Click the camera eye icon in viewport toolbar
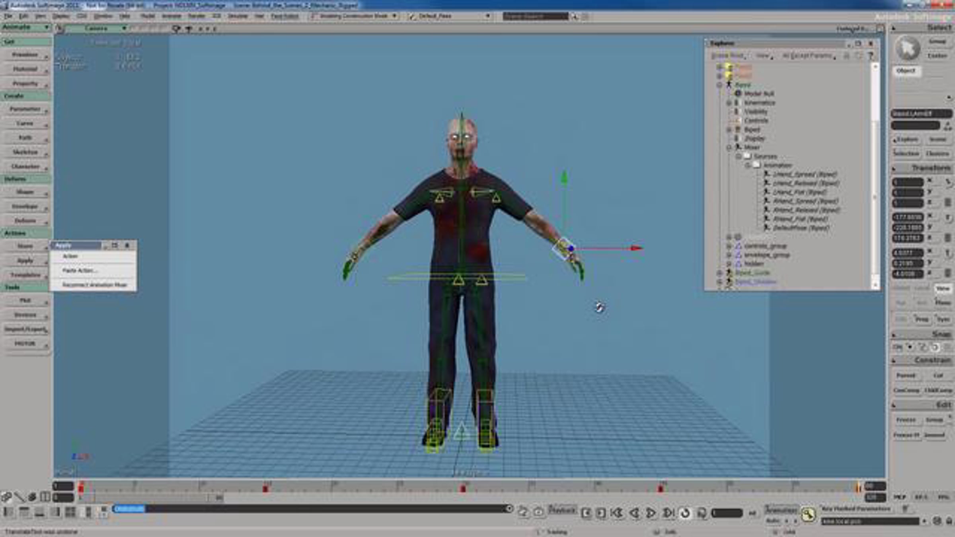This screenshot has width=955, height=537. [x=176, y=29]
